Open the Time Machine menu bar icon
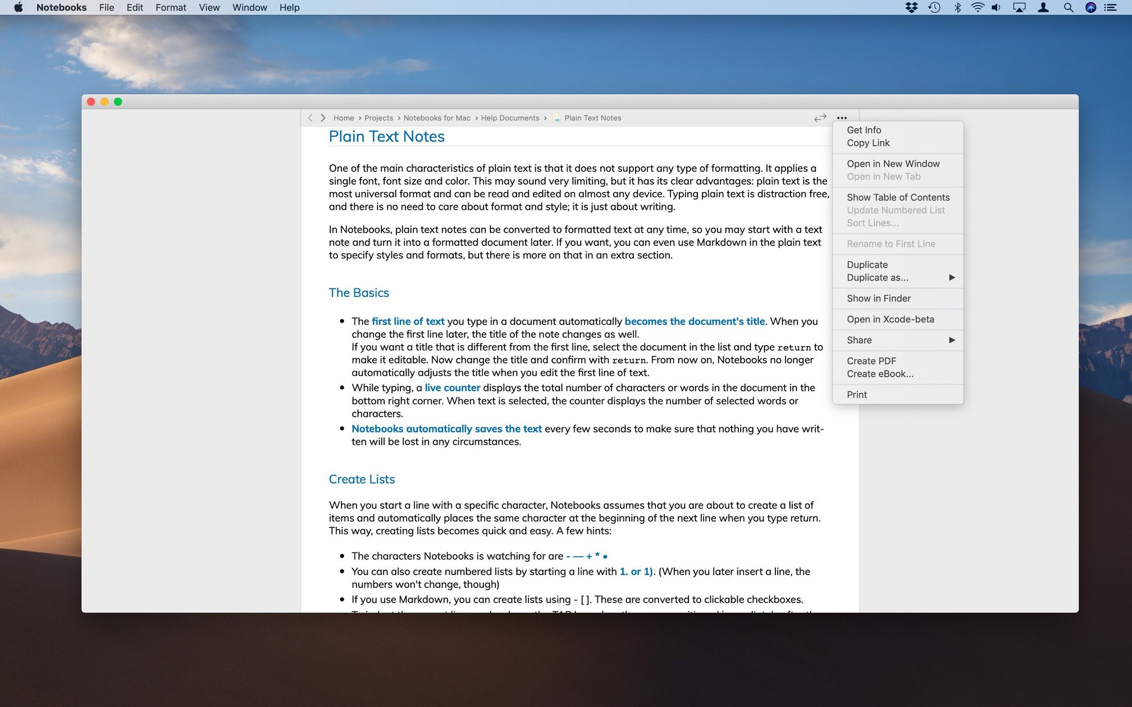 (x=934, y=7)
